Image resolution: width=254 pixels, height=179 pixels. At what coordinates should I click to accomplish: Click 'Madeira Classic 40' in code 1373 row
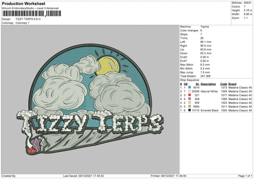(240, 87)
